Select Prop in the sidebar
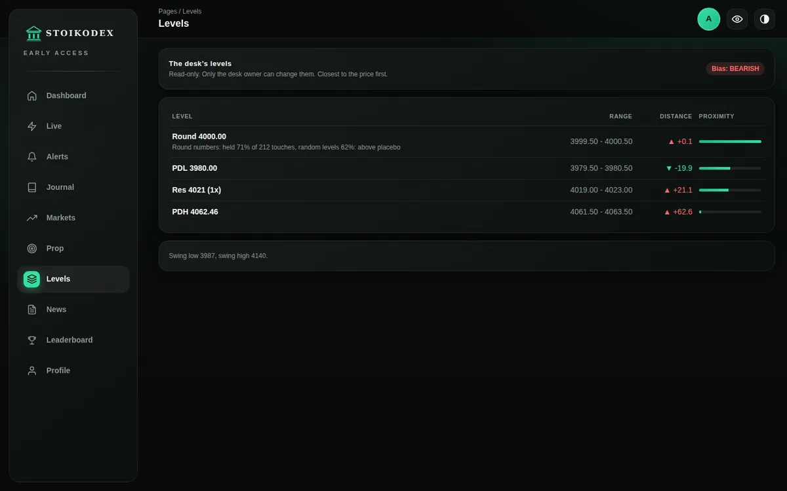 coord(73,249)
